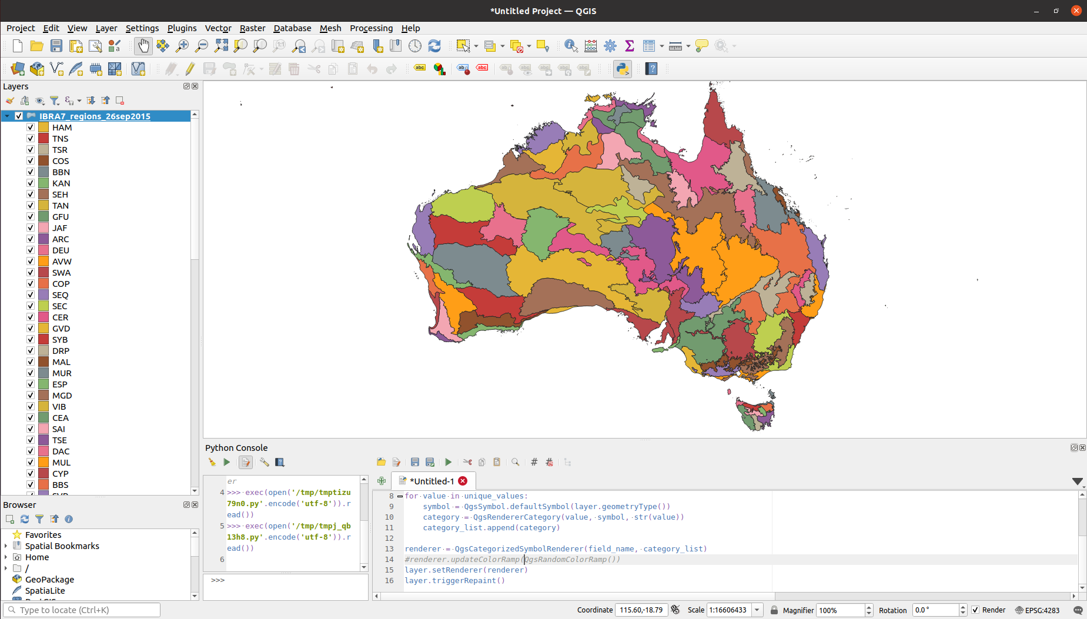The image size is (1087, 619).
Task: Select the Identify Features tool
Action: (x=571, y=46)
